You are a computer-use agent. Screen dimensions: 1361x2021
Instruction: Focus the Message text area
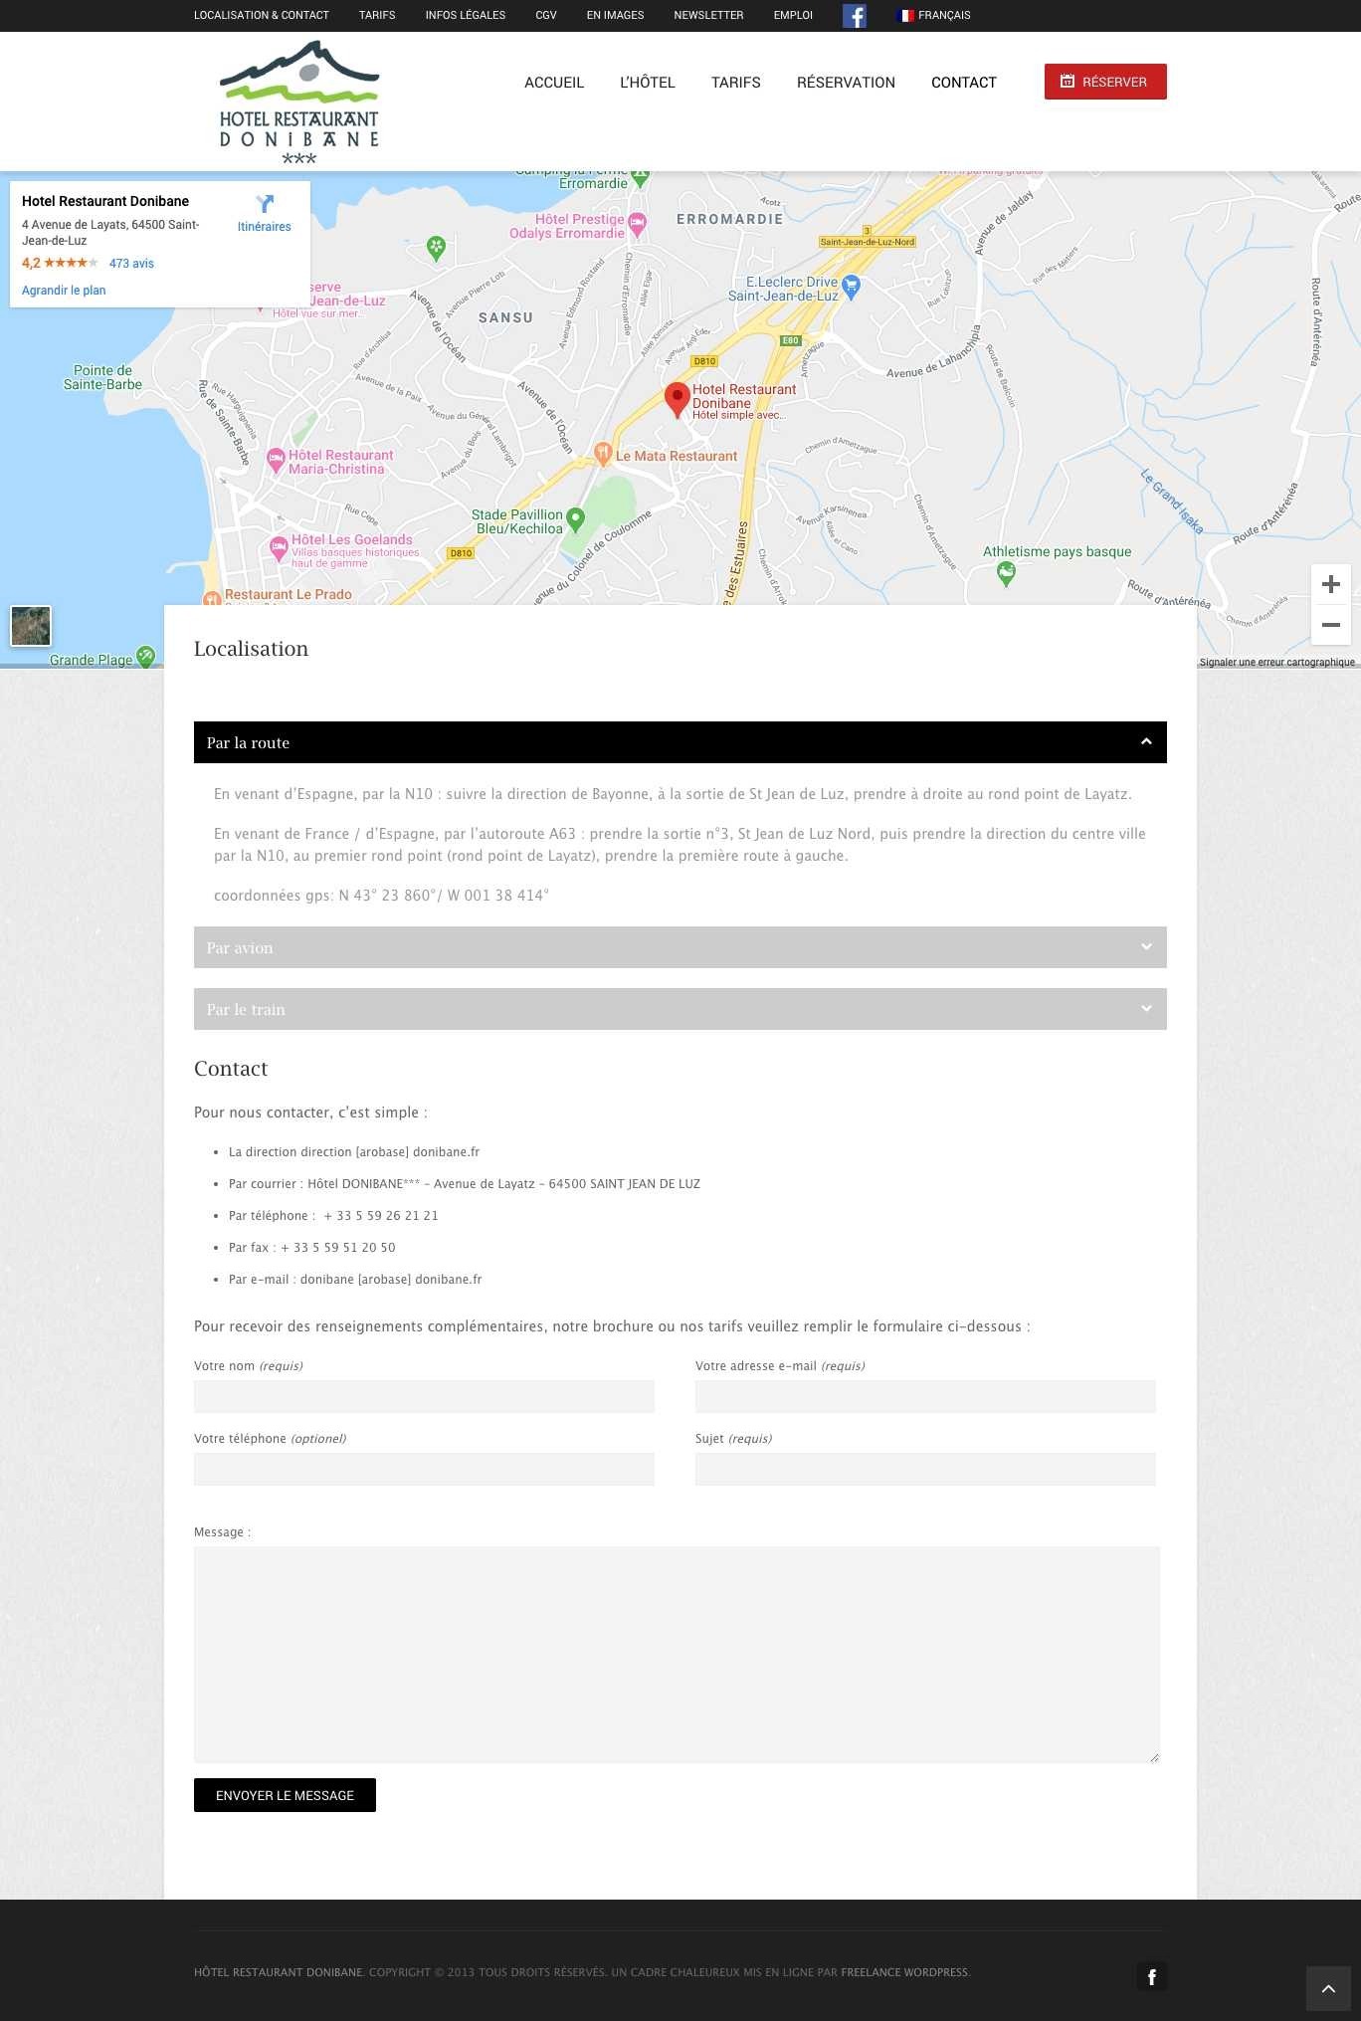tap(677, 1654)
